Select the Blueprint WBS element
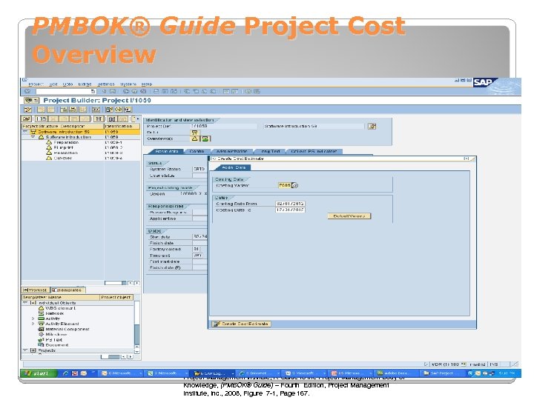This screenshot has height=400, width=534. (x=63, y=147)
